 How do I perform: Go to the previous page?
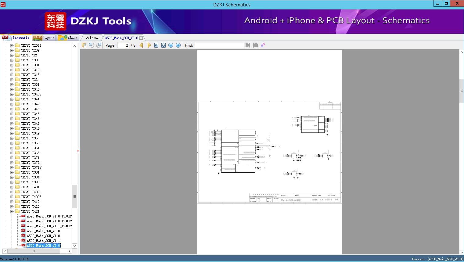[141, 45]
